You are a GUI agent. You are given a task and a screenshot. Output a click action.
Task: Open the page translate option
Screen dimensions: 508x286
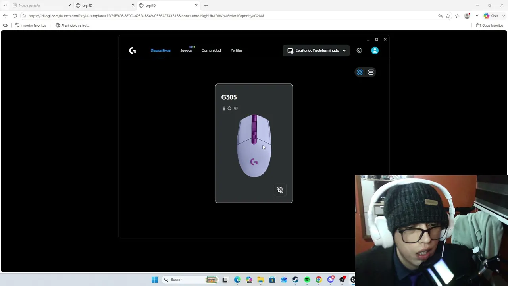pyautogui.click(x=440, y=16)
